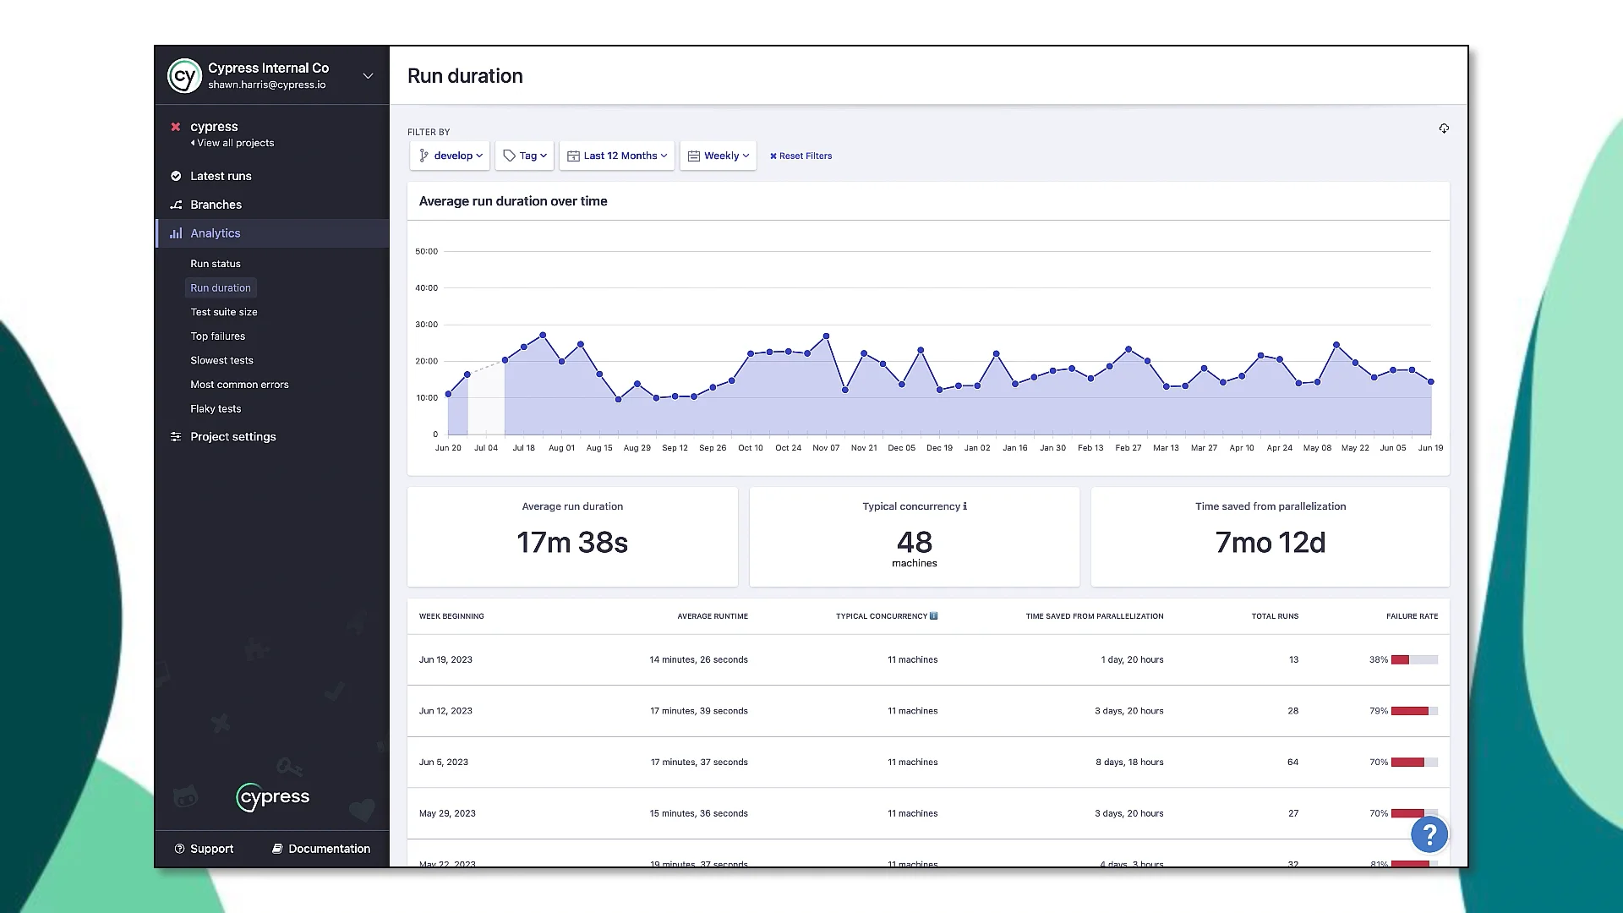Go to Flaky tests analytics page
Viewport: 1623px width, 913px height.
[216, 408]
